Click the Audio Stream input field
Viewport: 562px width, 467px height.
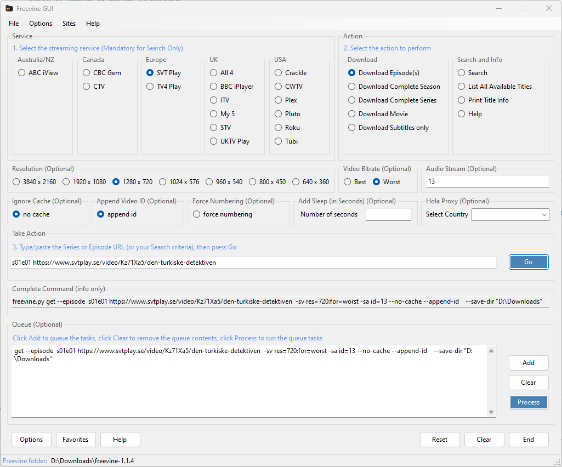coord(487,182)
